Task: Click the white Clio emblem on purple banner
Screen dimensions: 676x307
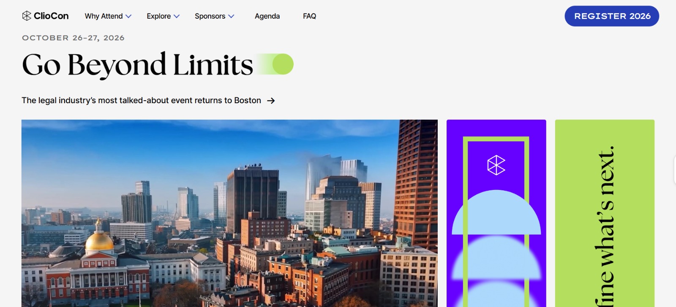Action: click(496, 165)
